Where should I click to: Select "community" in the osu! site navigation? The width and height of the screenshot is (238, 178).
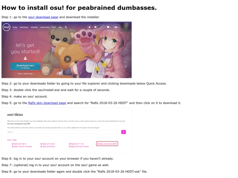(45, 27)
